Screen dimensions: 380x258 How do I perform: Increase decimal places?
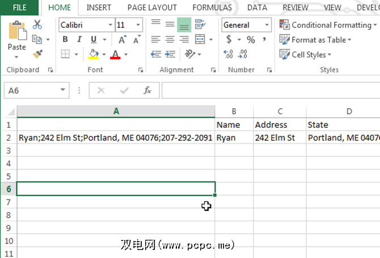pyautogui.click(x=229, y=54)
